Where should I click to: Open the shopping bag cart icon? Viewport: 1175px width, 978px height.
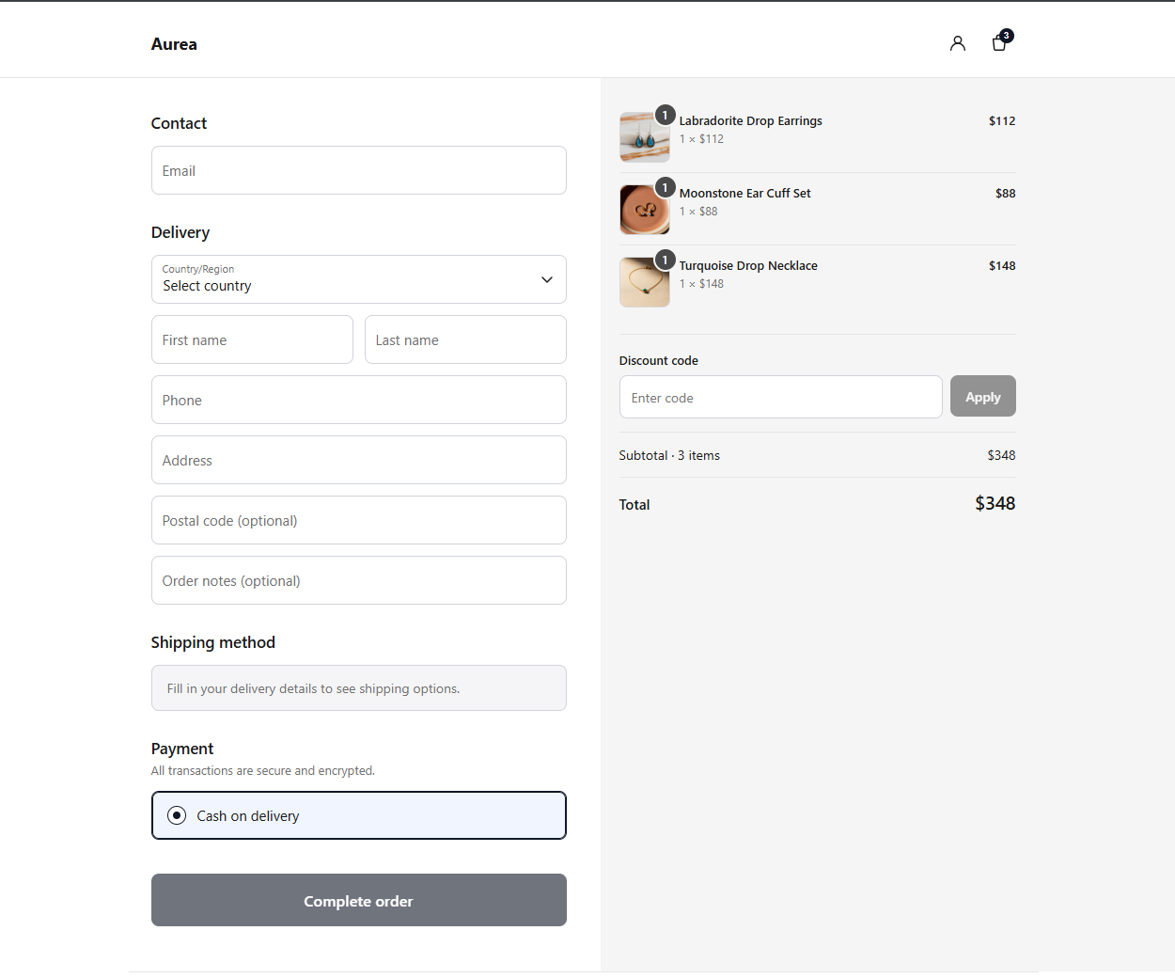(x=1000, y=42)
